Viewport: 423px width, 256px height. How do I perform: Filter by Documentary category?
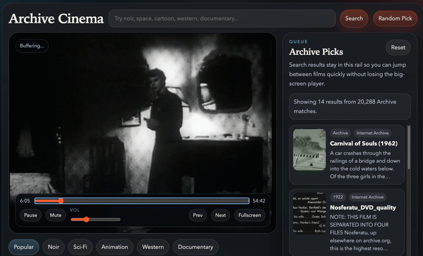[195, 247]
